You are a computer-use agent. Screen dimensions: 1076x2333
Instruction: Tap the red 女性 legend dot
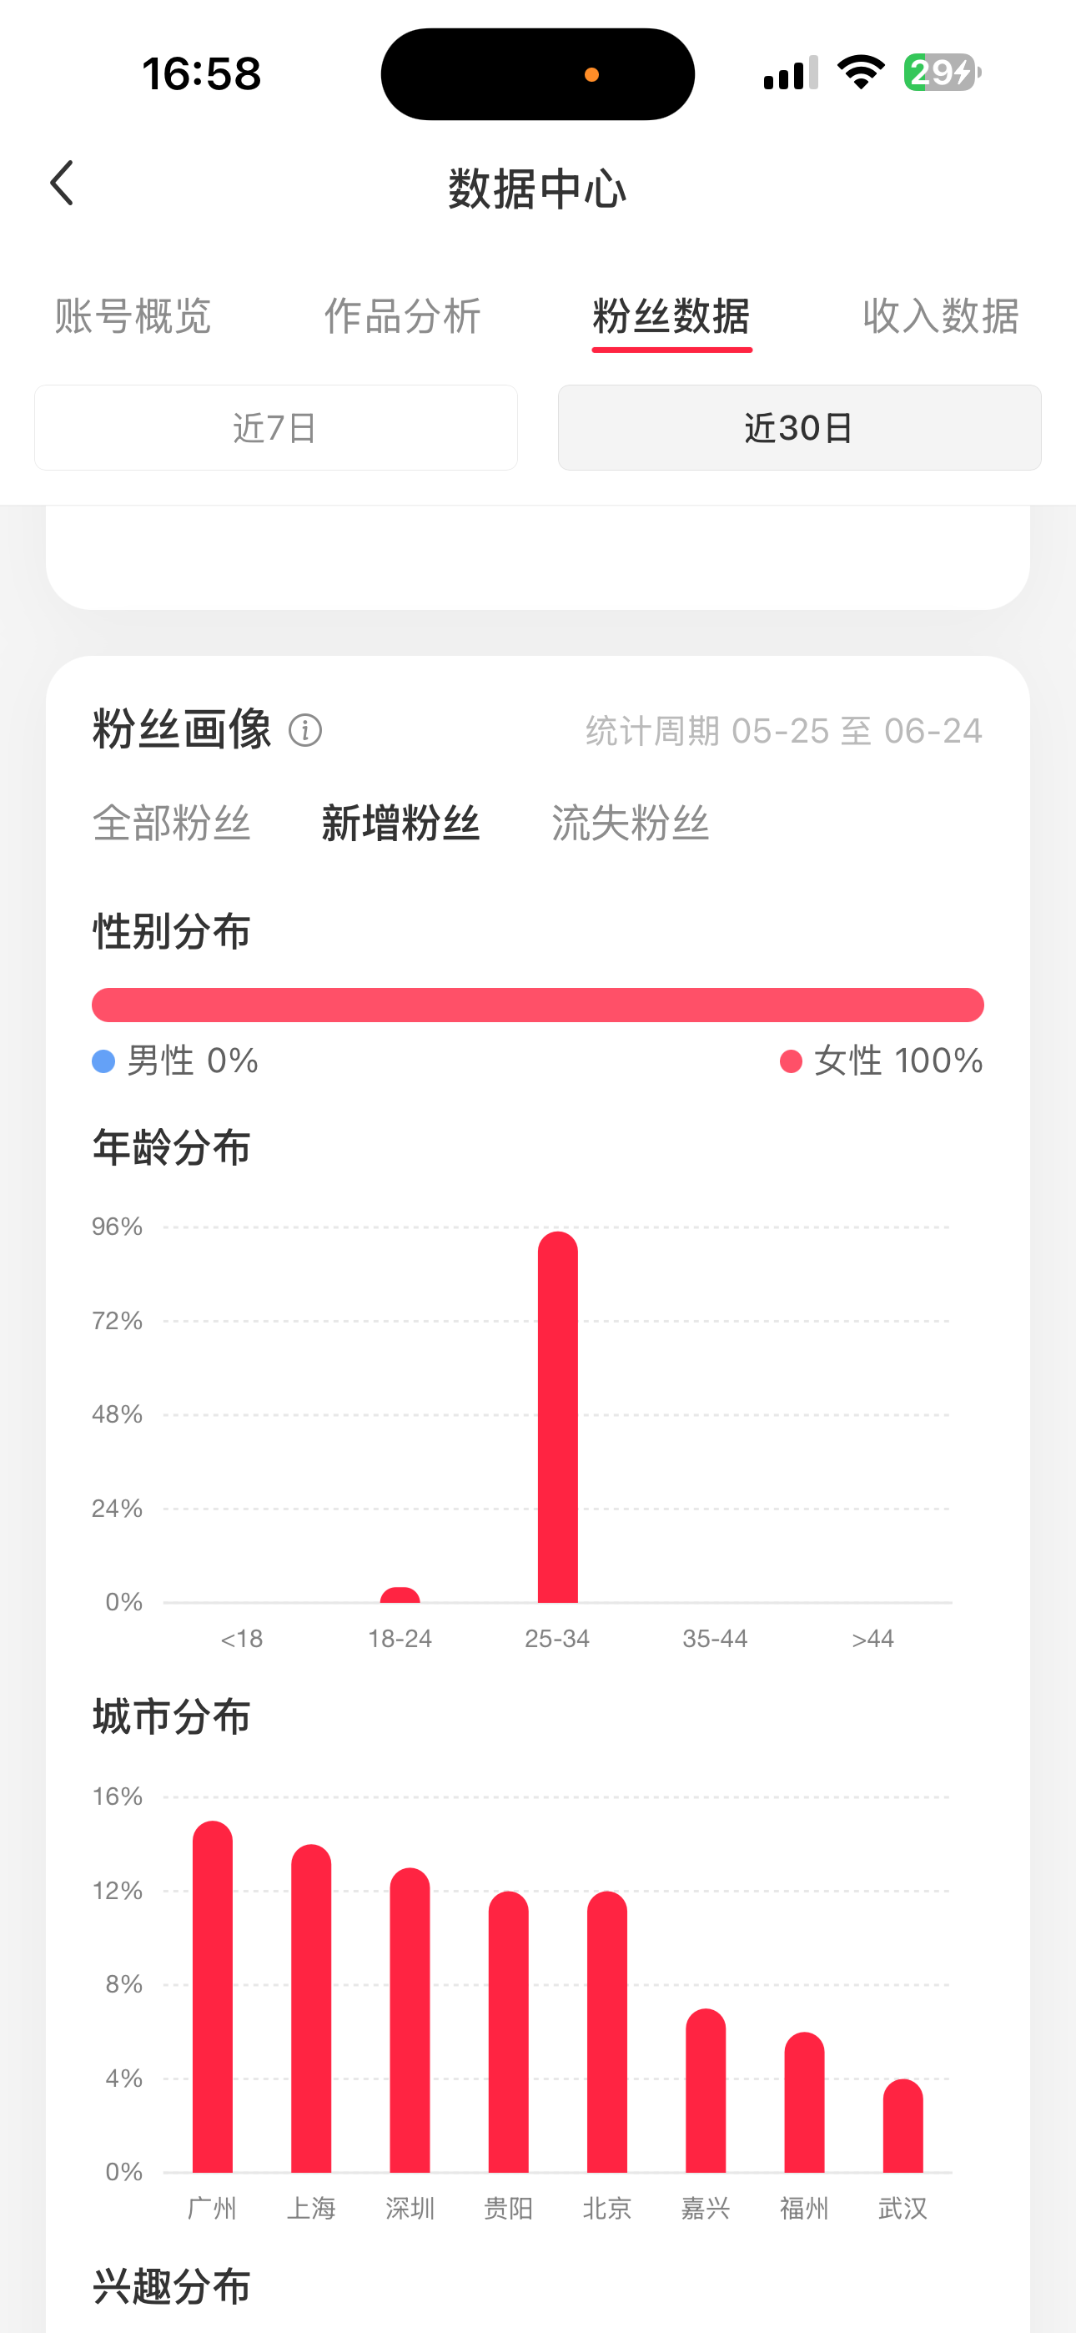[791, 1061]
